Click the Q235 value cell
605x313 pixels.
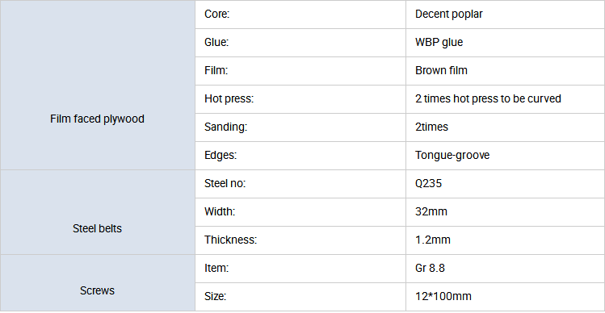[505, 183]
